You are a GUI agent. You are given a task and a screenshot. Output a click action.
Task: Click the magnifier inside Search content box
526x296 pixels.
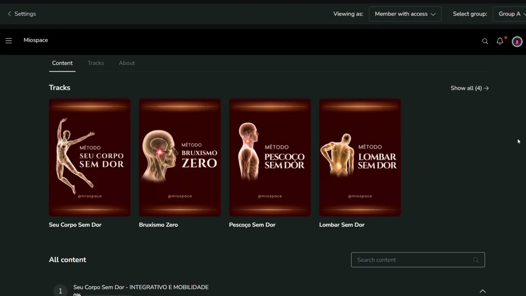tap(476, 260)
